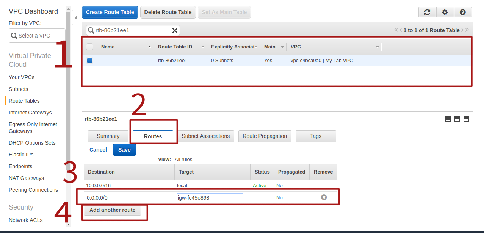Switch to the Subnet Associations tab
Screen dimensions: 484x233
206,136
